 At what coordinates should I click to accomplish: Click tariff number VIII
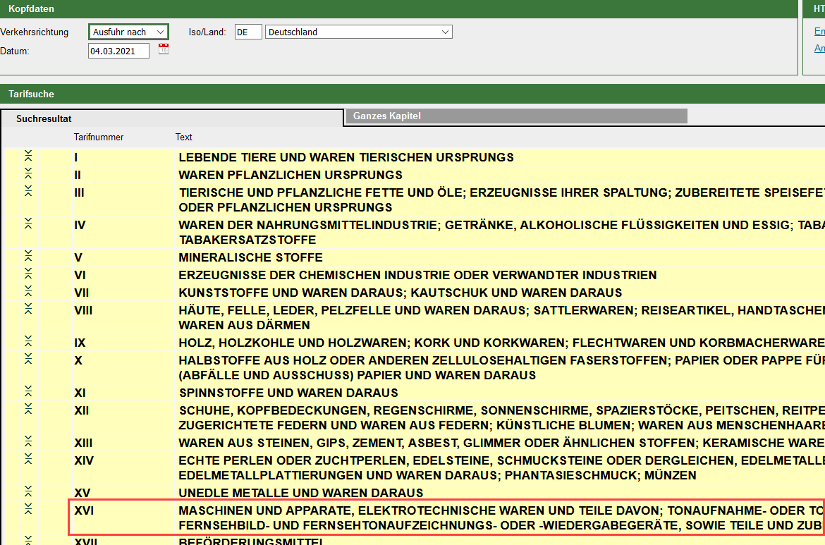83,310
